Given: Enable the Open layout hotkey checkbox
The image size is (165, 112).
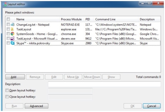Looking at the screenshot, I should pyautogui.click(x=7, y=90).
